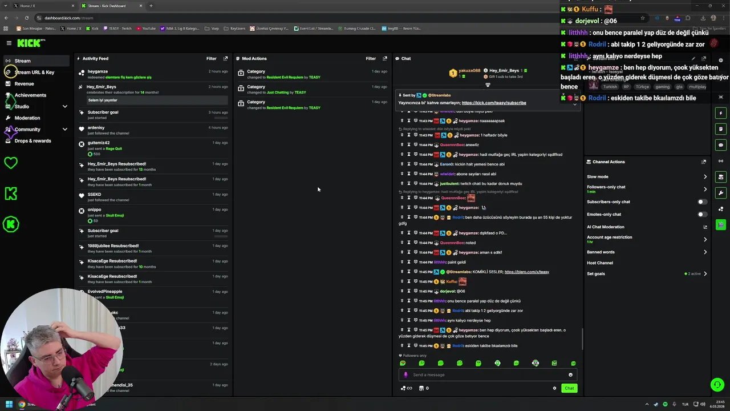The image size is (730, 411).
Task: Click the channel points infinity icon below chat
Action: [x=406, y=388]
